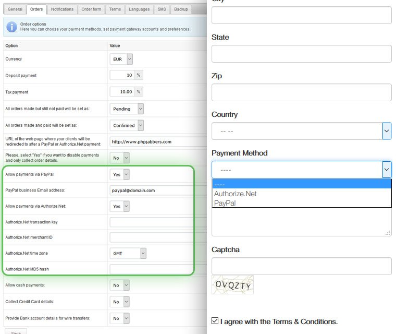Click the redirect URL input field

coord(158,142)
